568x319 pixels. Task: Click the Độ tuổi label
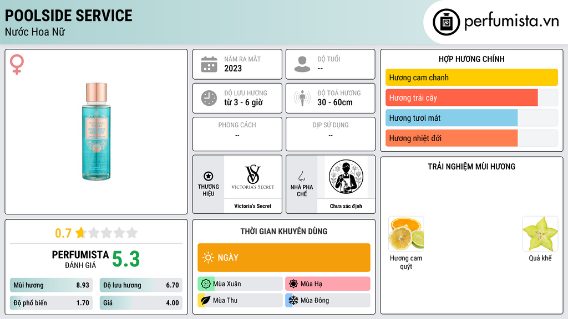[x=329, y=59]
